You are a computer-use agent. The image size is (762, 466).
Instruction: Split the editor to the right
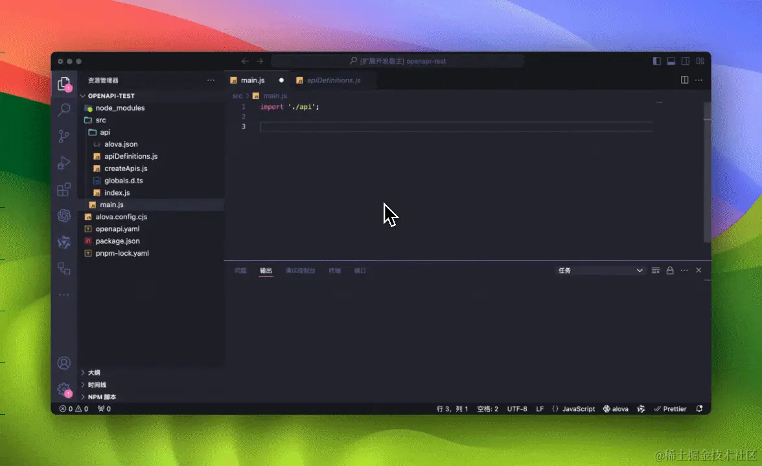(x=684, y=80)
